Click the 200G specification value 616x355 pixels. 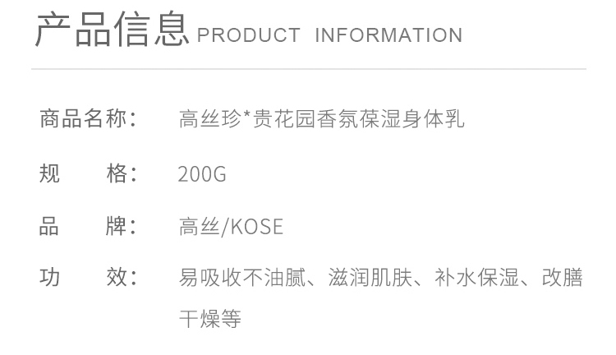(202, 174)
